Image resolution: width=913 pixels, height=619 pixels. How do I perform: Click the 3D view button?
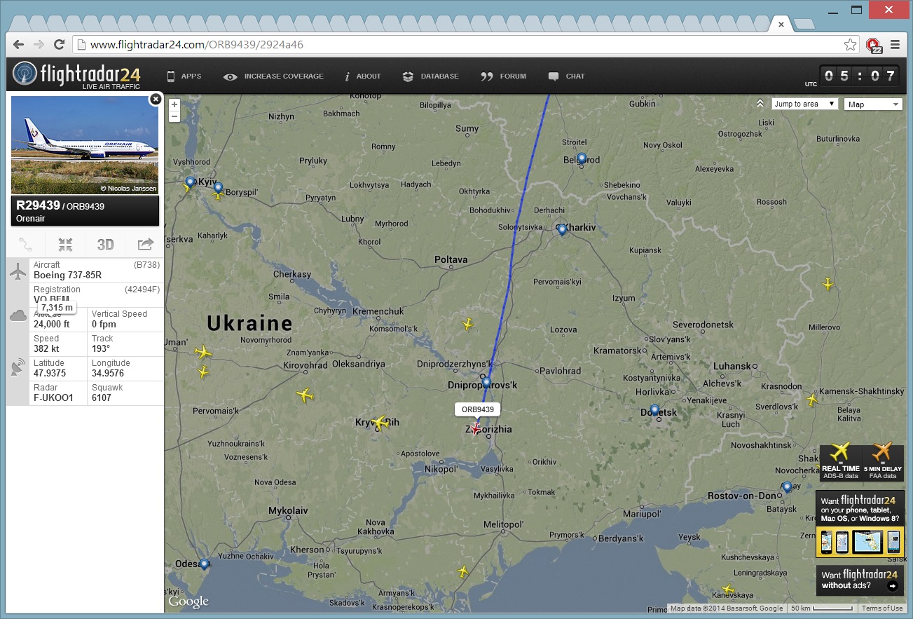(105, 245)
